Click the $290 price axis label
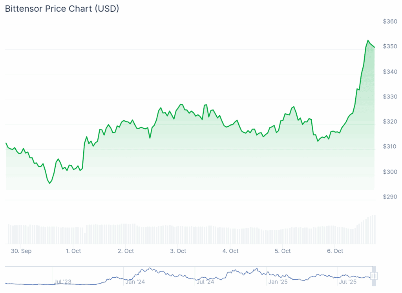The height and width of the screenshot is (293, 402). (390, 197)
